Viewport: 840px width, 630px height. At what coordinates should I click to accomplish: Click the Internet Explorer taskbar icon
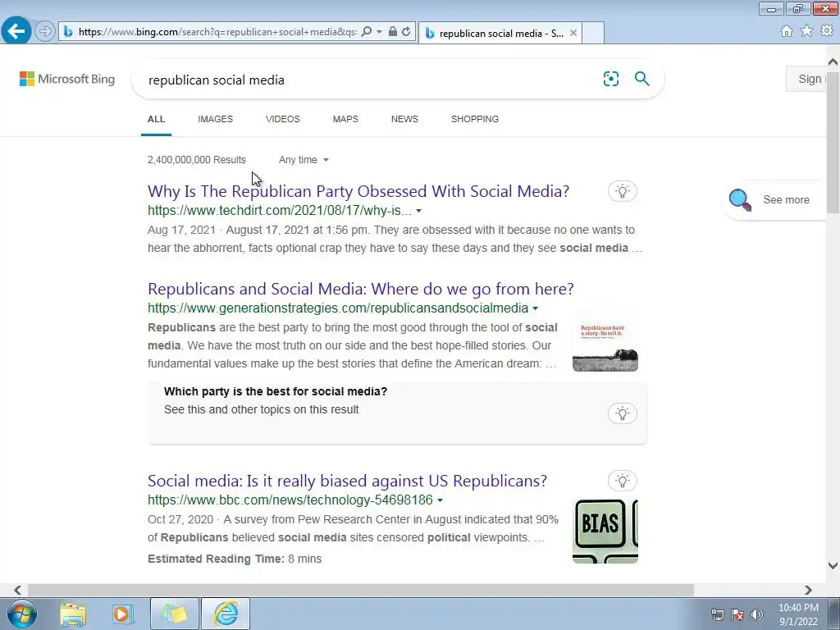pyautogui.click(x=226, y=614)
